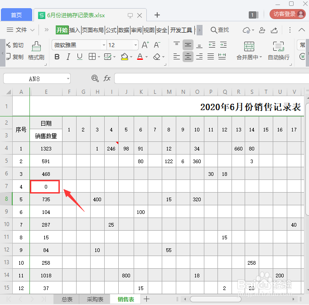Close the 6月份进销存记录表.xlsx tab
This screenshot has width=309, height=305.
140,15
